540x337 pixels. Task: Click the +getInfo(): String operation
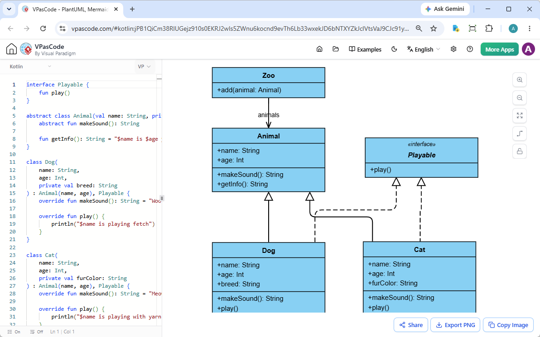[242, 184]
